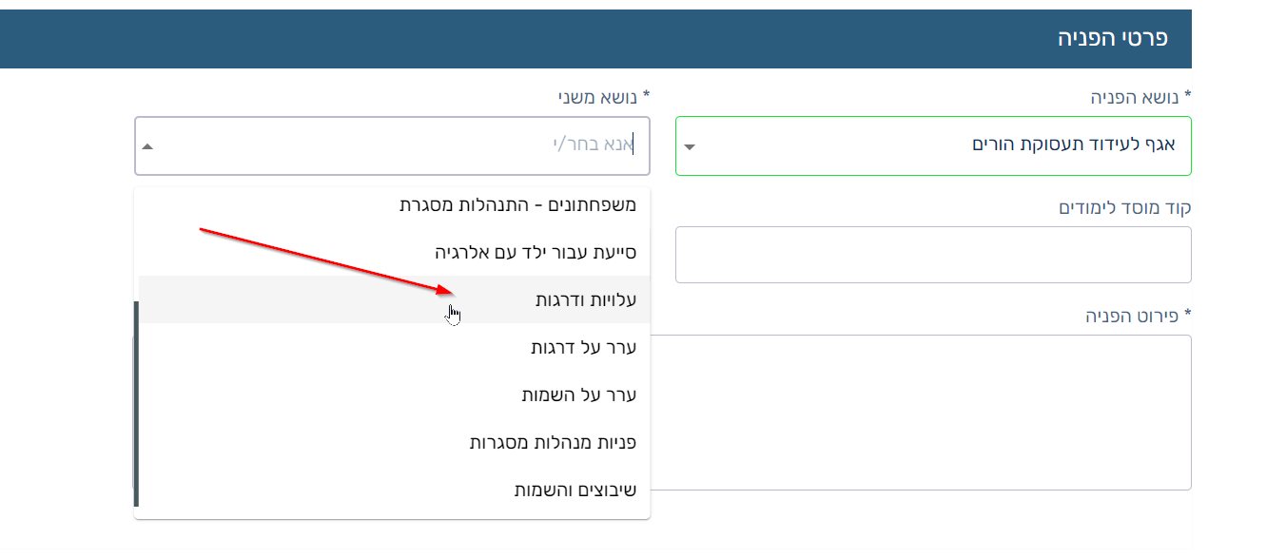Click the קוד מוסד לימודים label text
The image size is (1286, 558).
click(x=1124, y=207)
